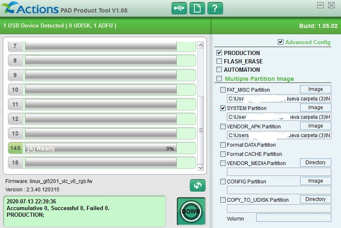The width and height of the screenshot is (341, 228).
Task: Click firmware name linux_gl5201_vlc_v6_rgb.fw
Action: pyautogui.click(x=61, y=181)
